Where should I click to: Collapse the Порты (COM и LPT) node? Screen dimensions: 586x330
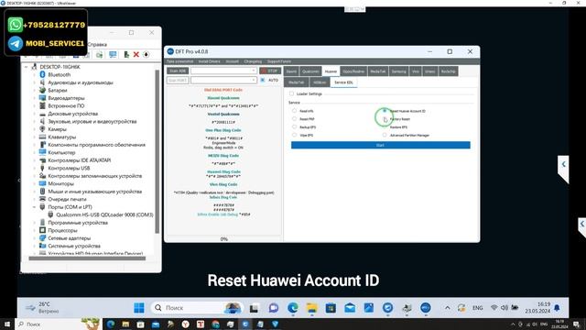pyautogui.click(x=35, y=207)
